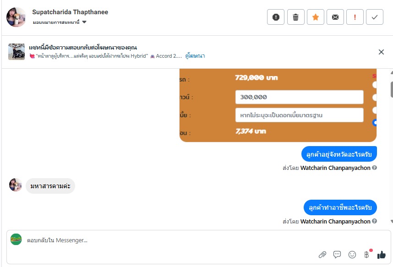
Task: Delete conversation using the trash icon
Action: click(x=295, y=17)
